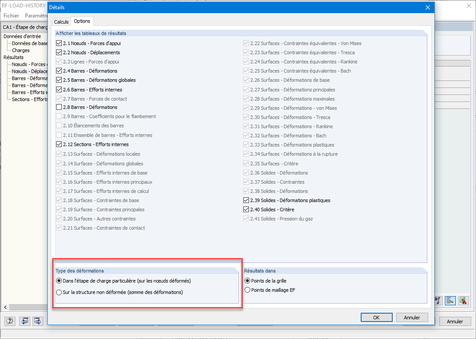
Task: Go to previous table with left-arrow icon
Action: point(25,321)
